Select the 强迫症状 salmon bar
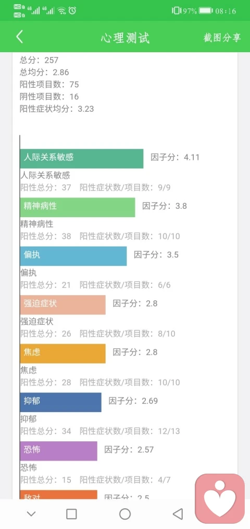The height and width of the screenshot is (529, 250). 63,304
